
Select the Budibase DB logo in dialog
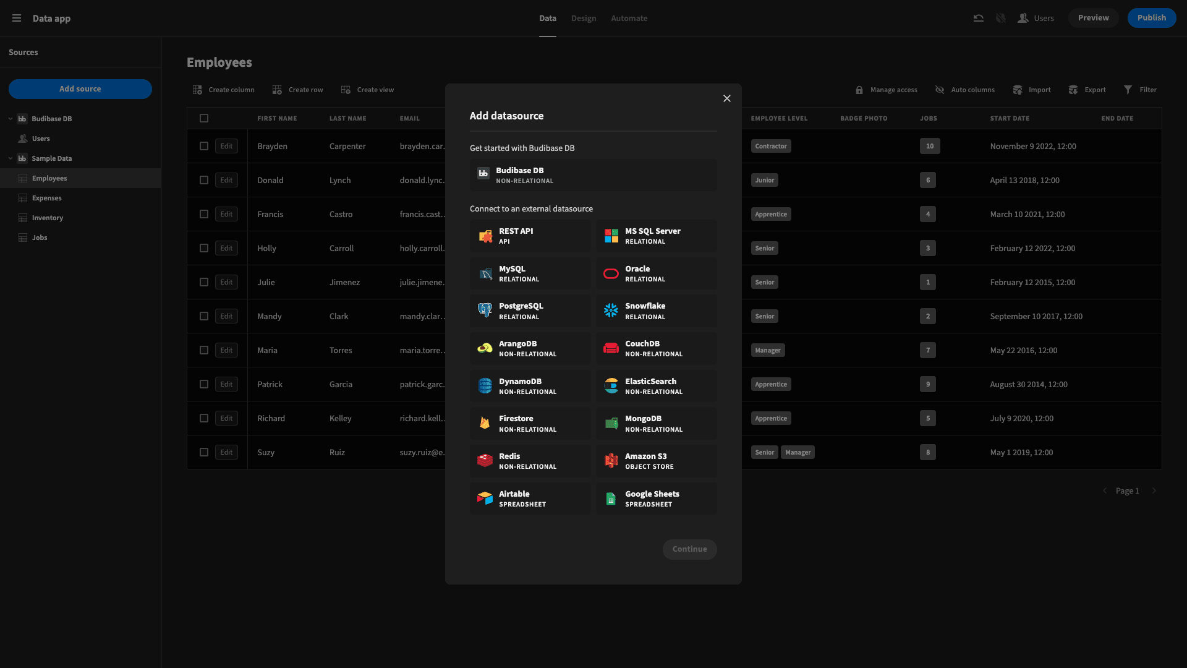(x=483, y=174)
